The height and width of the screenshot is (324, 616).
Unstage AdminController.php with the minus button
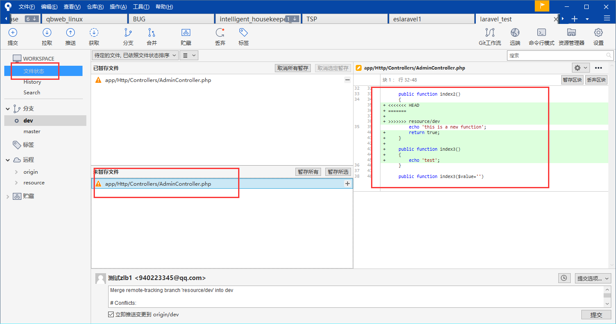point(348,80)
